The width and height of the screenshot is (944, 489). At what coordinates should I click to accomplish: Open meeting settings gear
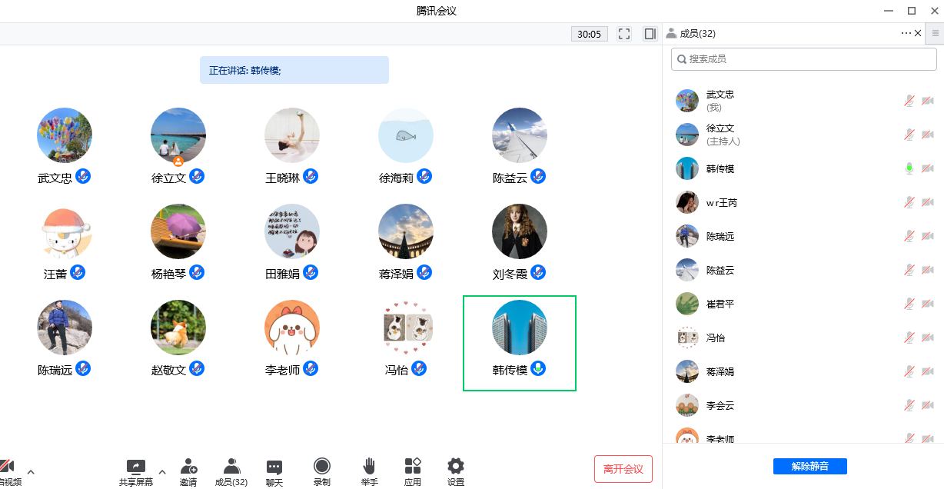point(456,471)
